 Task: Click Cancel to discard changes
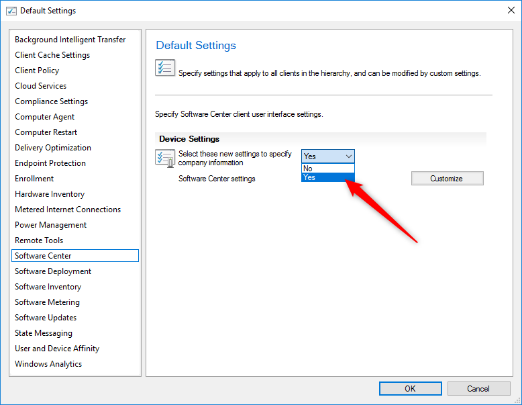click(x=478, y=388)
